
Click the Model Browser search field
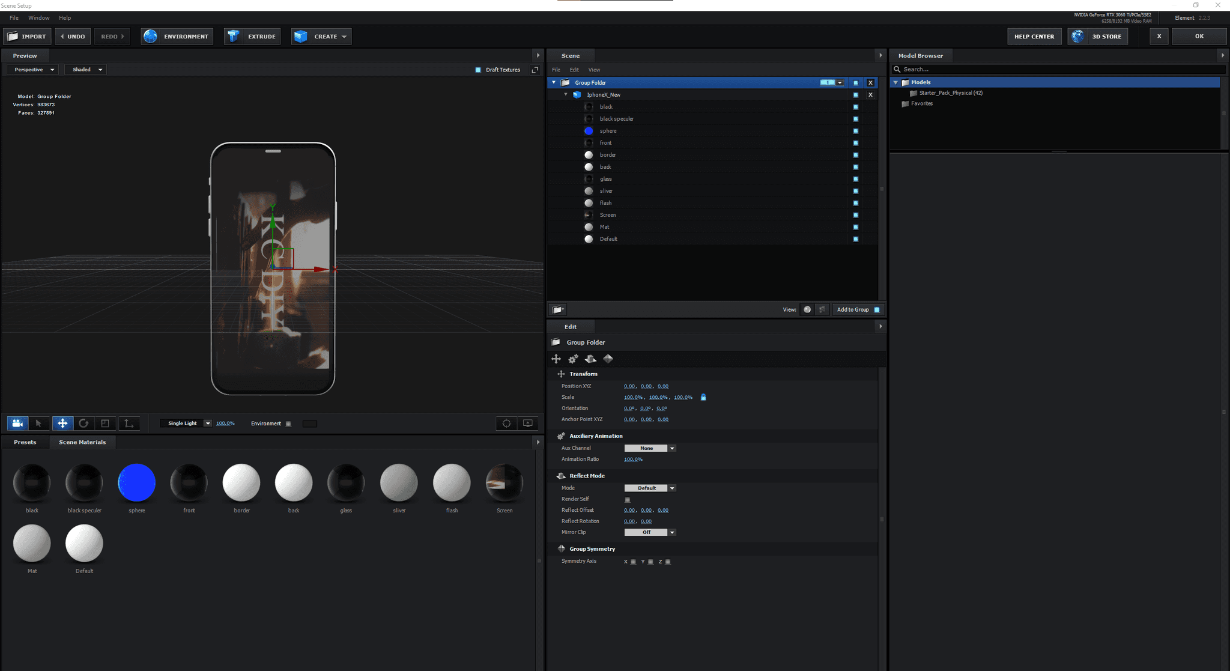[1057, 70]
